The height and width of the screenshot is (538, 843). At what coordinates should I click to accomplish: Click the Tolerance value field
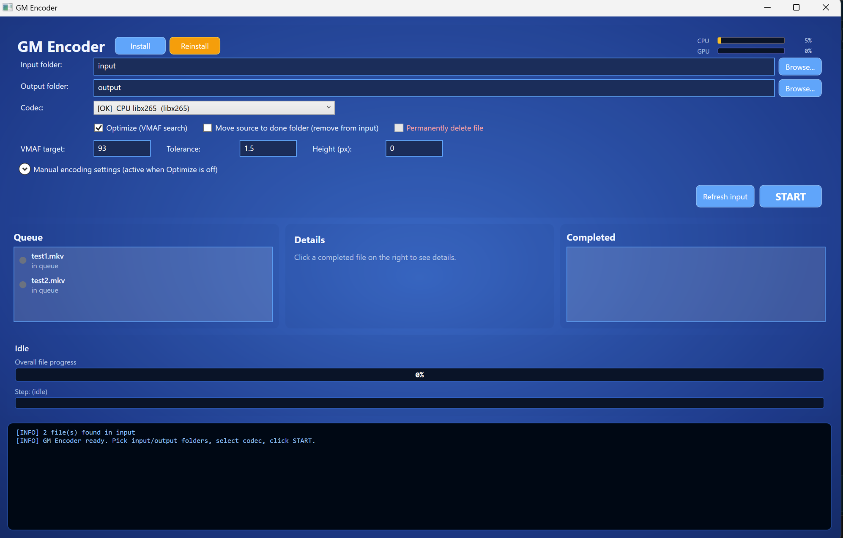click(268, 148)
